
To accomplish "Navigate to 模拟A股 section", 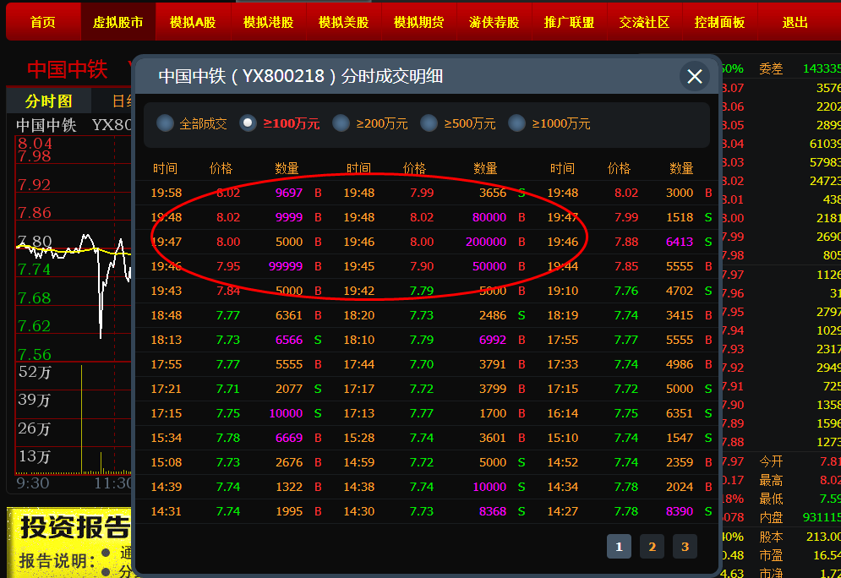I will coord(193,22).
